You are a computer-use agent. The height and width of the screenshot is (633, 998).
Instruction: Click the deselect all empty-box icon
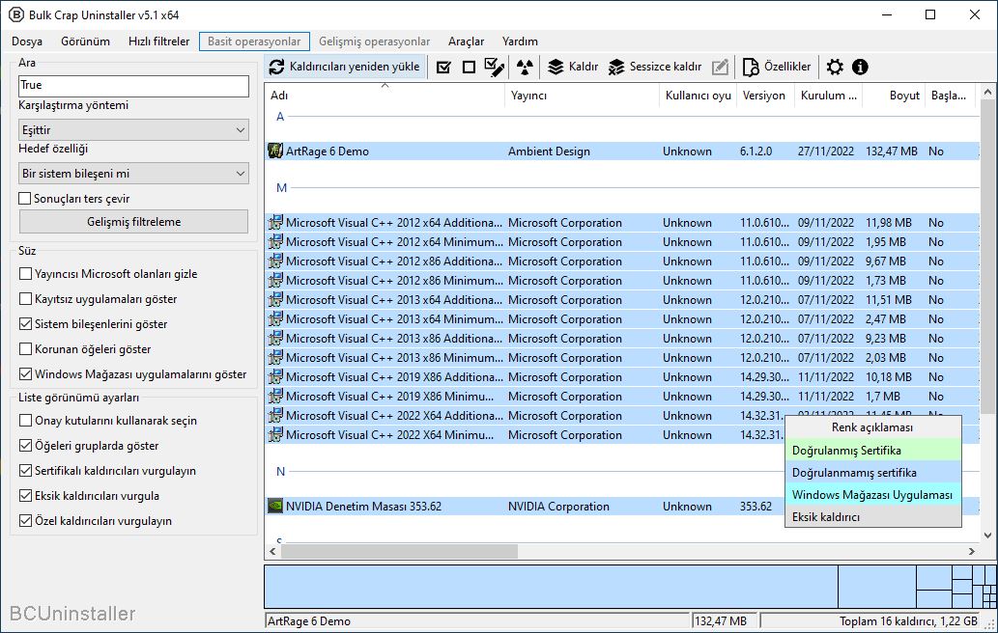coord(470,67)
